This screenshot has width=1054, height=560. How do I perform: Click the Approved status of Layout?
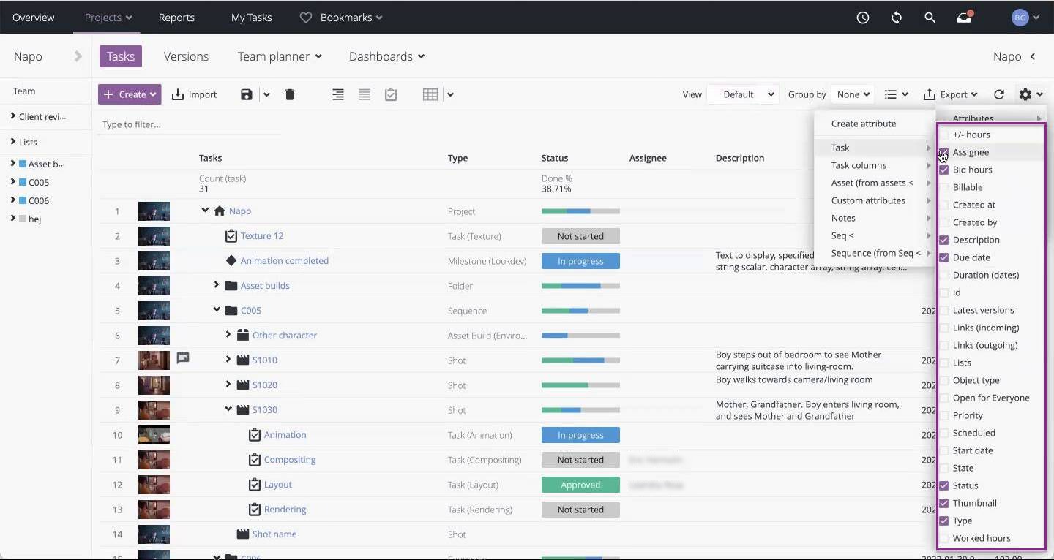(580, 485)
